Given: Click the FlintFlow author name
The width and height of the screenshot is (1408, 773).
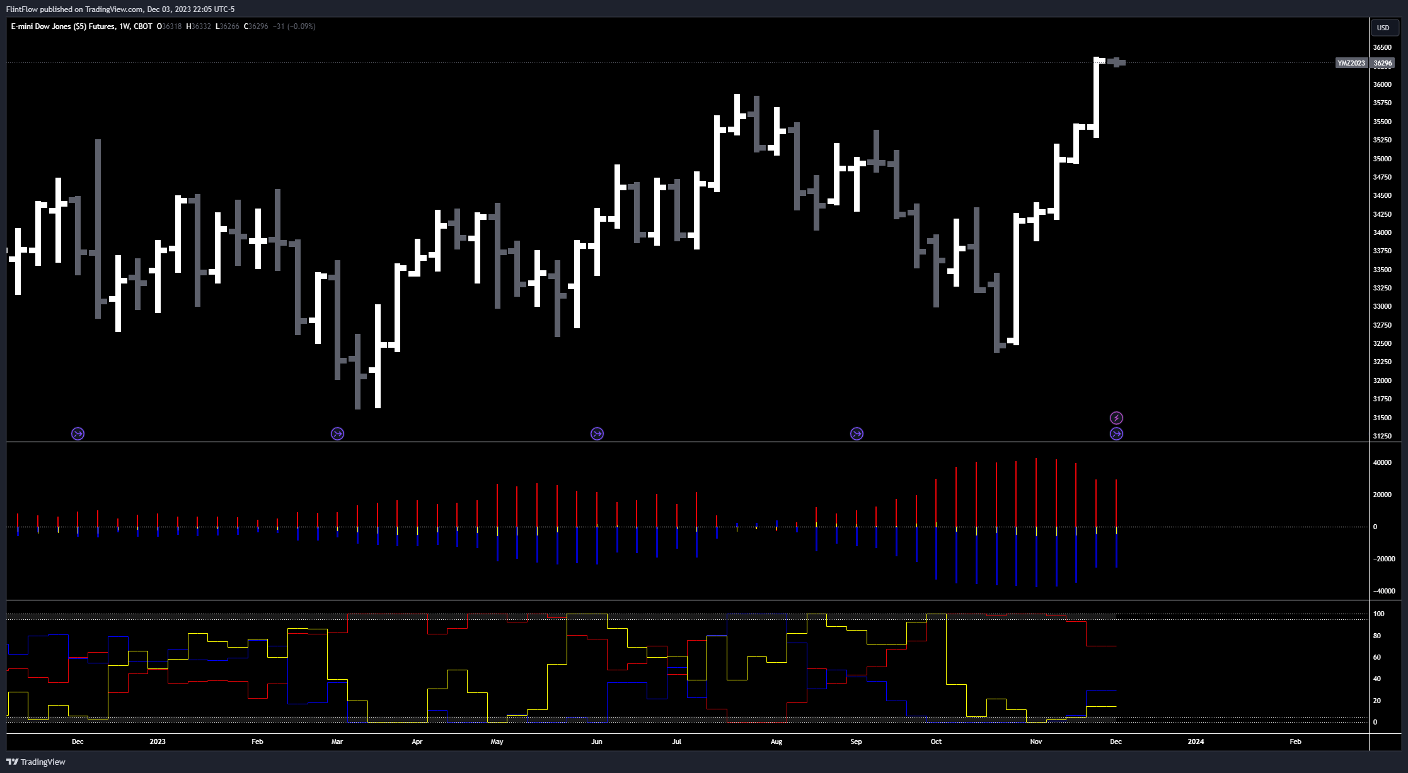Looking at the screenshot, I should point(21,9).
